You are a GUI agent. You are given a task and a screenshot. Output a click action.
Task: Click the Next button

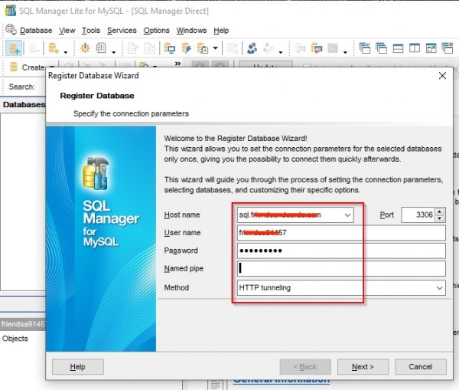click(363, 367)
